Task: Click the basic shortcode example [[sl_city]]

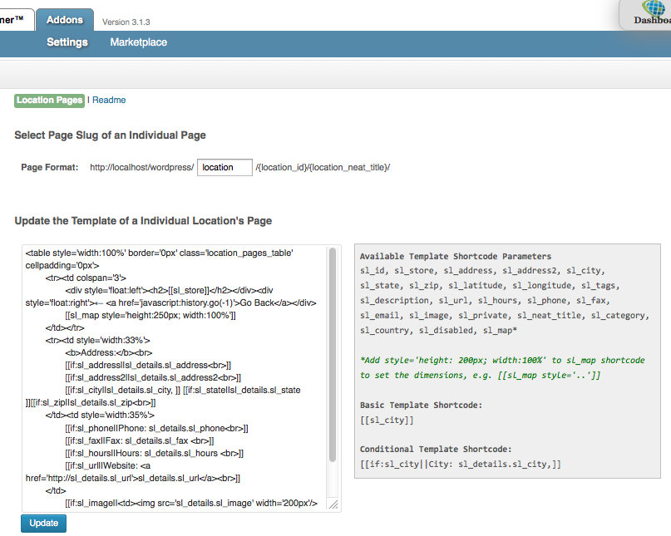Action: 387,420
